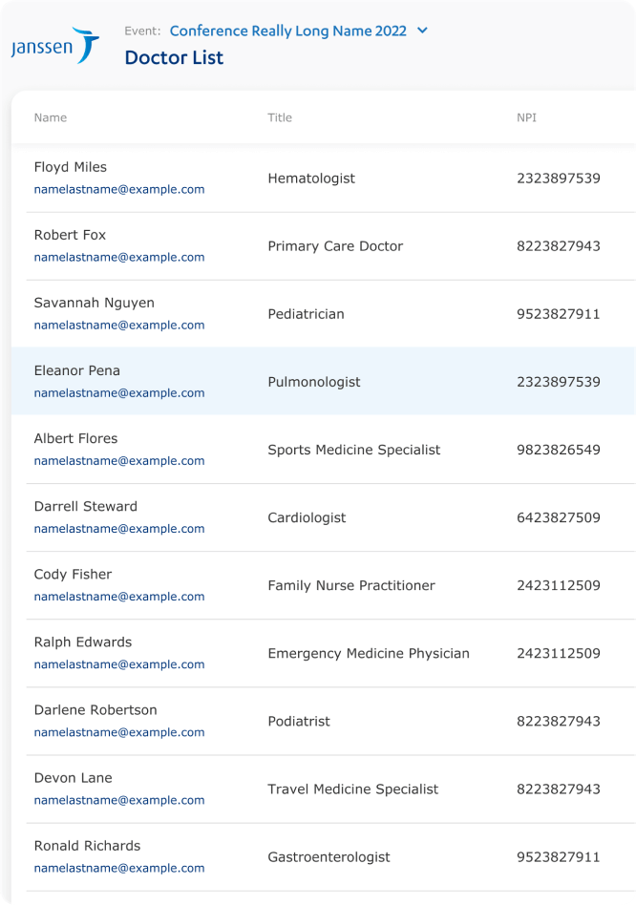Click the Janssen logo
Viewport: 636px width, 905px height.
pyautogui.click(x=53, y=43)
